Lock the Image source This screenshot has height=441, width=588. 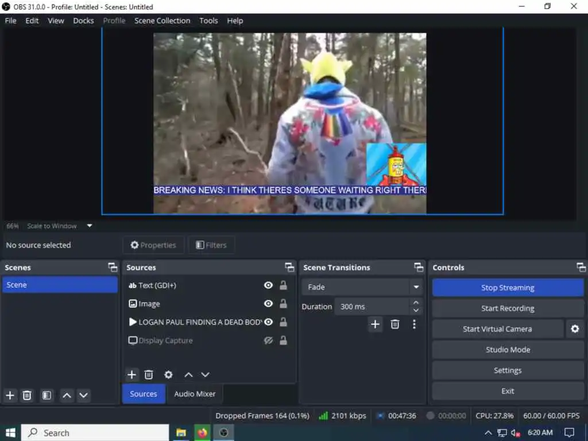[x=284, y=303]
